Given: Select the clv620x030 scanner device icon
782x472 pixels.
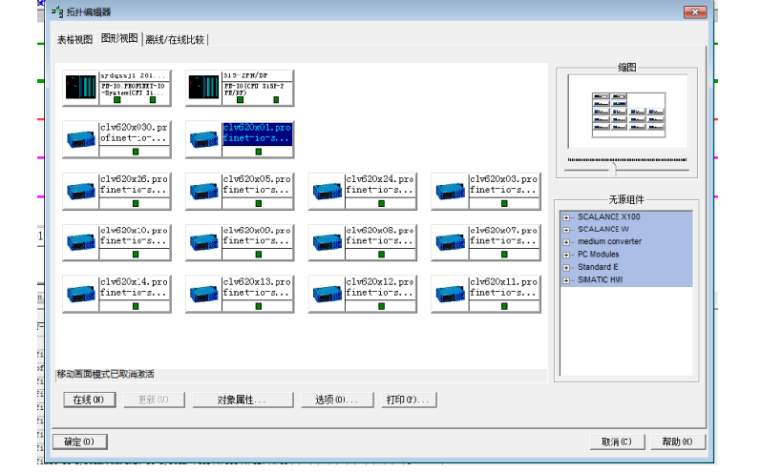Looking at the screenshot, I should [x=81, y=139].
